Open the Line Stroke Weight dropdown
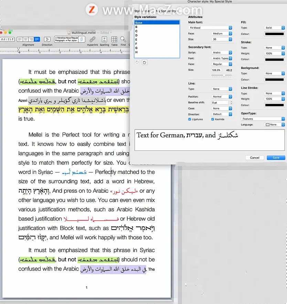The width and height of the screenshot is (287, 304). click(x=274, y=99)
